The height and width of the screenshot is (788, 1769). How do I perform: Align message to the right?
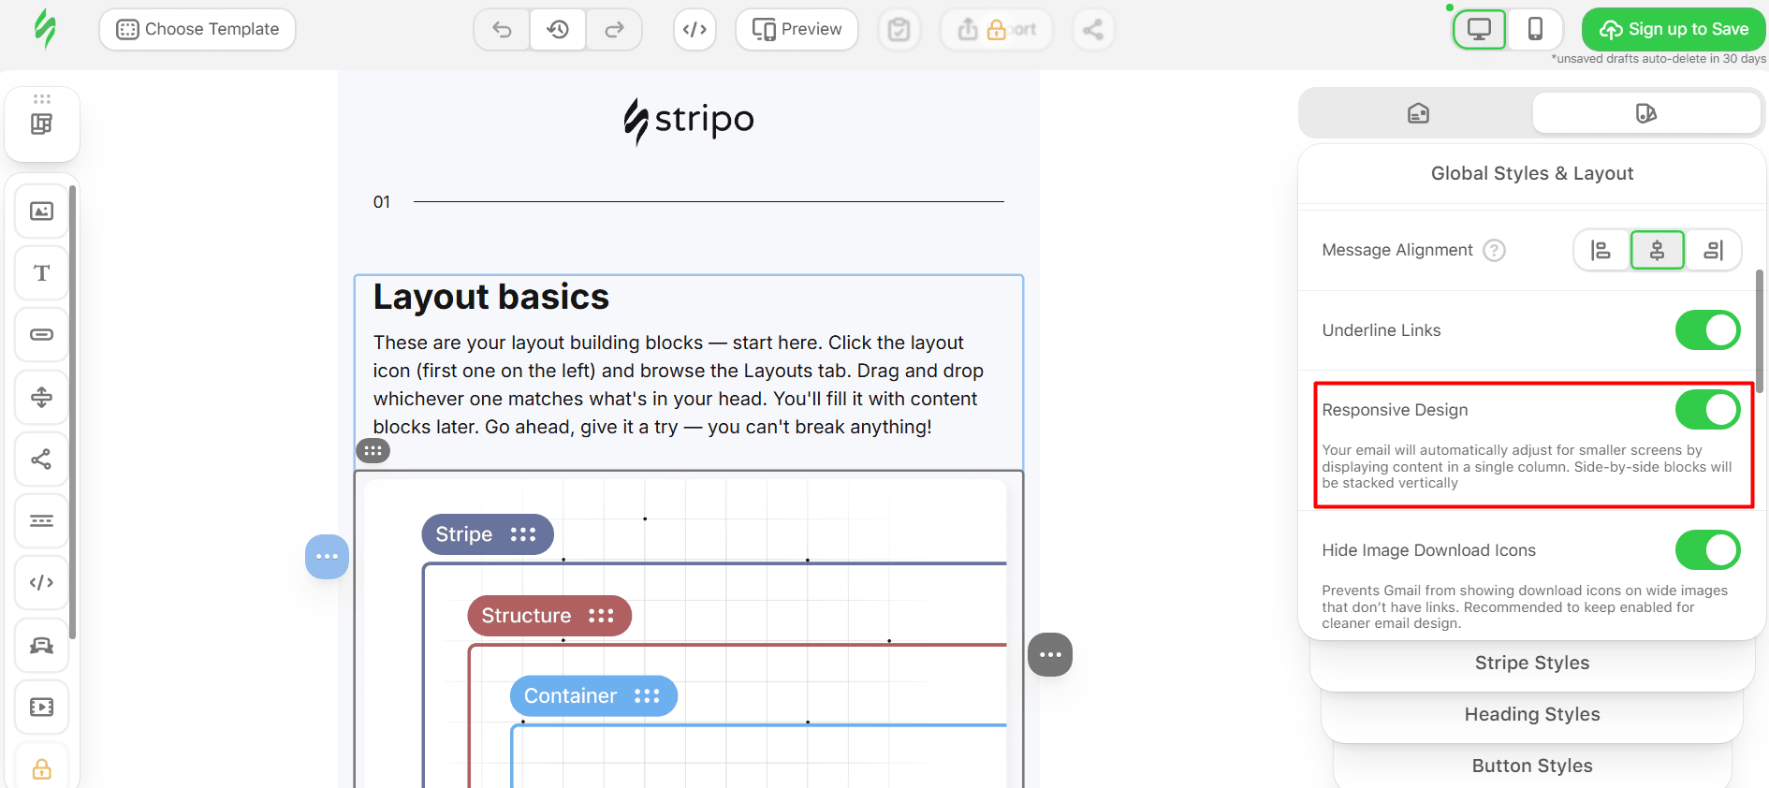(x=1714, y=250)
